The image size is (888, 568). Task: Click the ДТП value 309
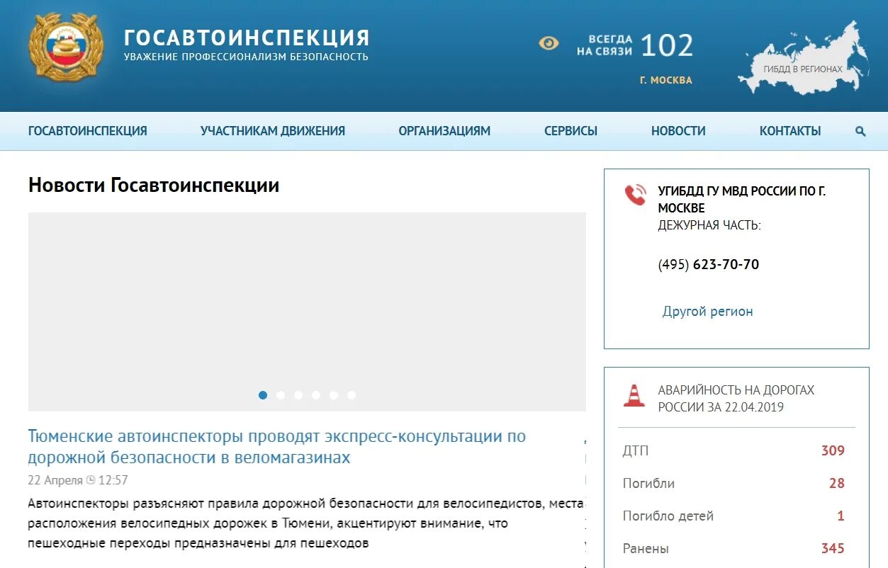click(x=833, y=451)
